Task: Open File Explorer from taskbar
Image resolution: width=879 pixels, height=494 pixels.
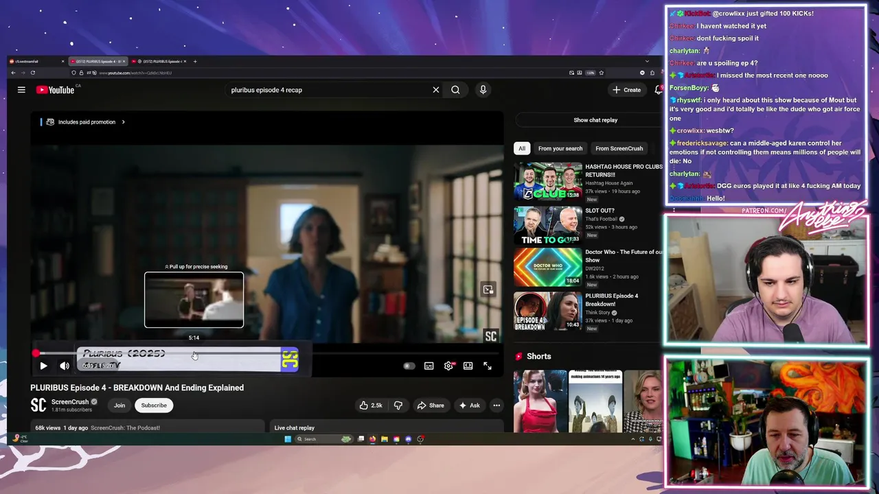Action: click(385, 439)
